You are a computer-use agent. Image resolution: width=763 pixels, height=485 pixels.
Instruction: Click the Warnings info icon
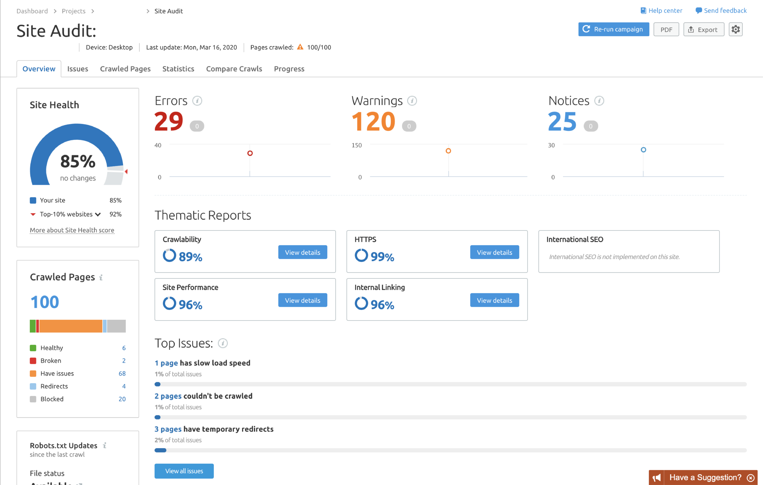click(x=412, y=101)
